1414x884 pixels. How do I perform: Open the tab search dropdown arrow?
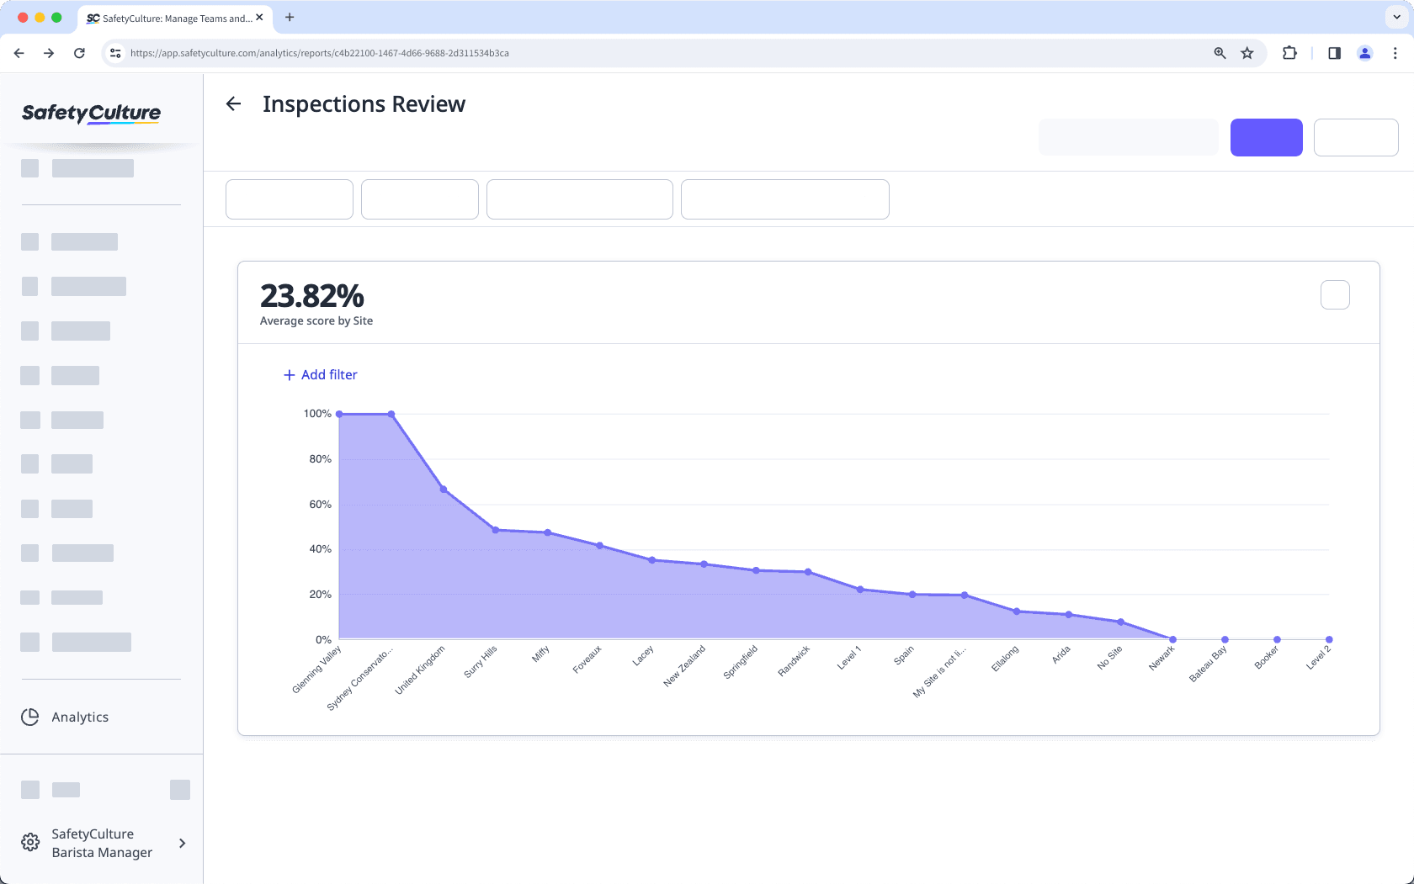pyautogui.click(x=1395, y=17)
